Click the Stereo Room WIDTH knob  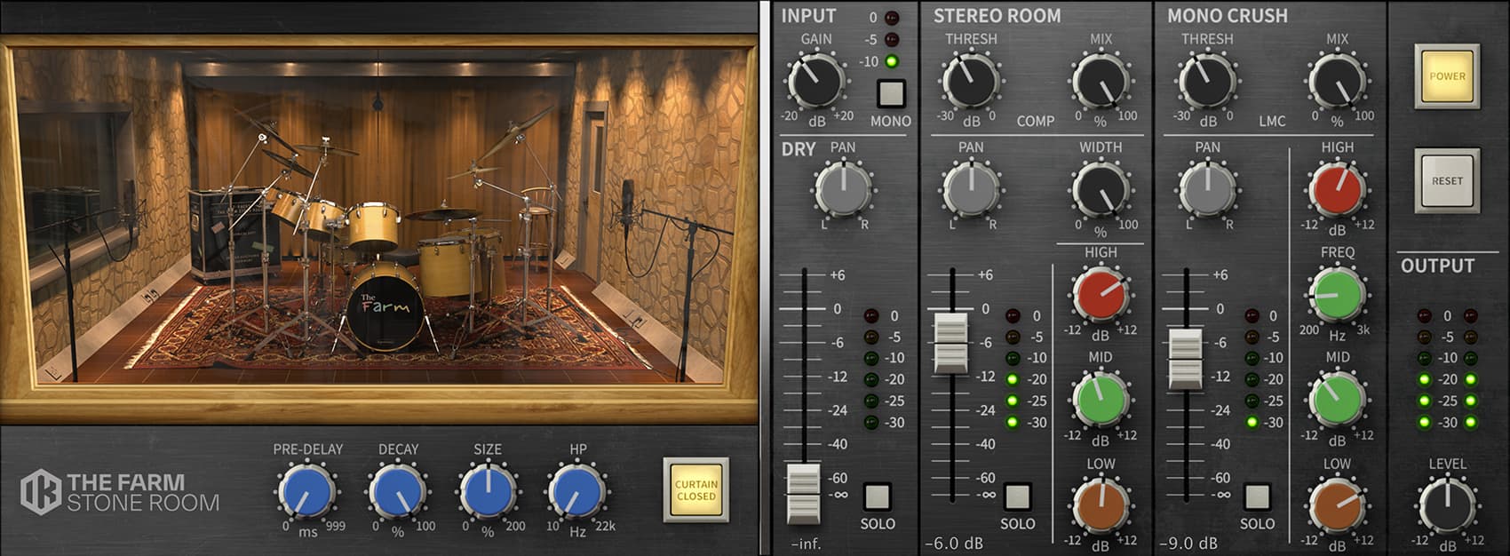point(1101,188)
